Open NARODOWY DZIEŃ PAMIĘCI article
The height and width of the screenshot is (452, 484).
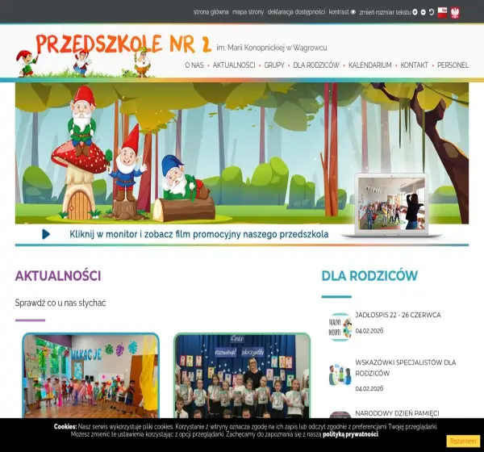click(x=397, y=413)
